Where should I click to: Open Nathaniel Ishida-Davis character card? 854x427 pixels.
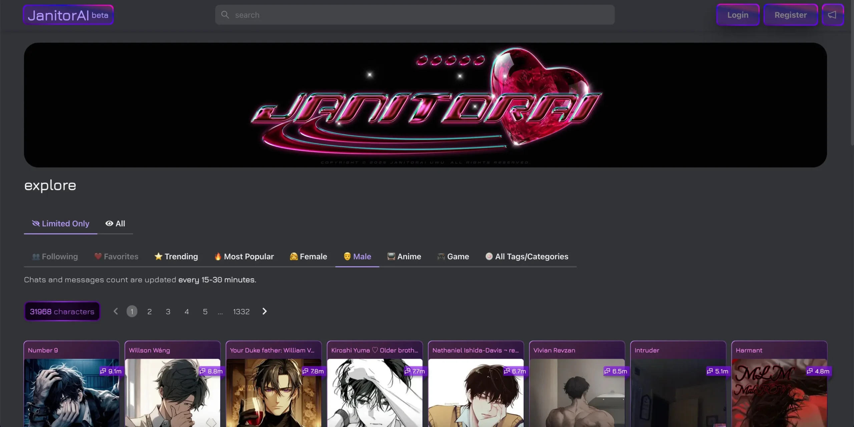click(x=476, y=384)
